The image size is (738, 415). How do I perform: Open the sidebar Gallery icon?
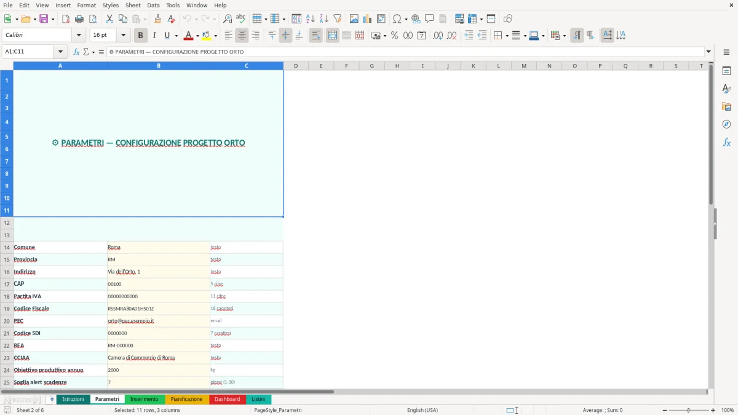pyautogui.click(x=726, y=106)
